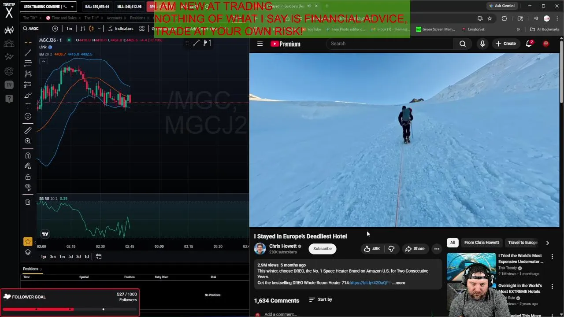
Task: Expand the chart style dropdown arrow
Action: [99, 28]
